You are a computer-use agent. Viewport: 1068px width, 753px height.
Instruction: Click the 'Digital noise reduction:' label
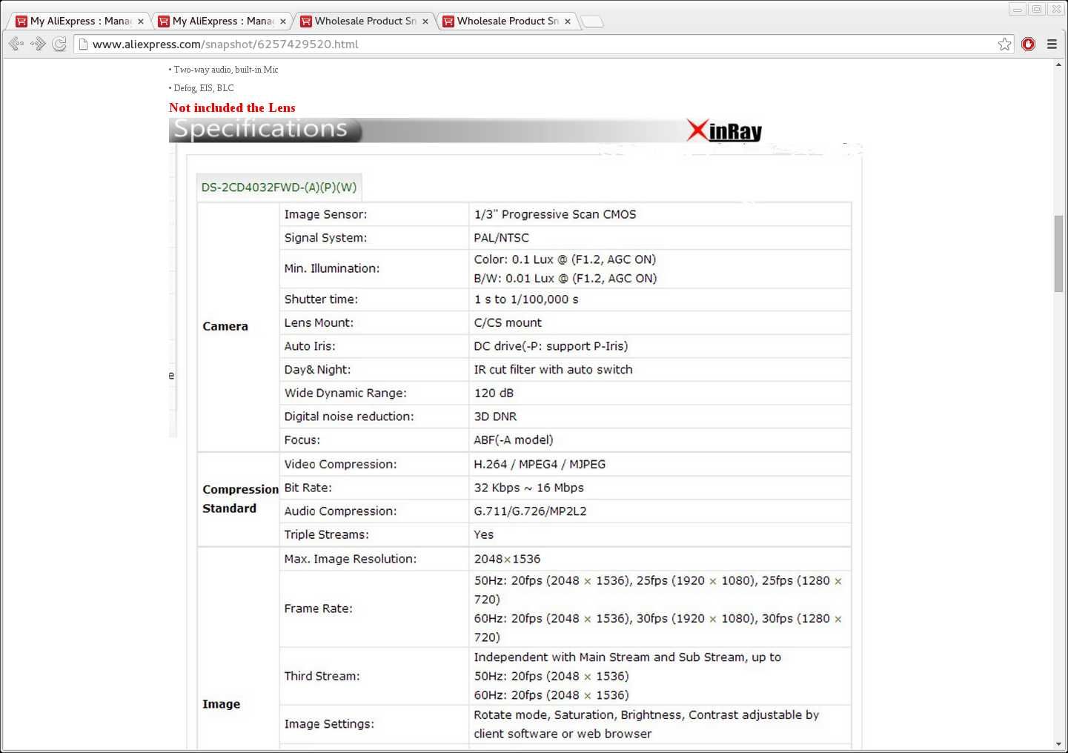[x=349, y=417]
